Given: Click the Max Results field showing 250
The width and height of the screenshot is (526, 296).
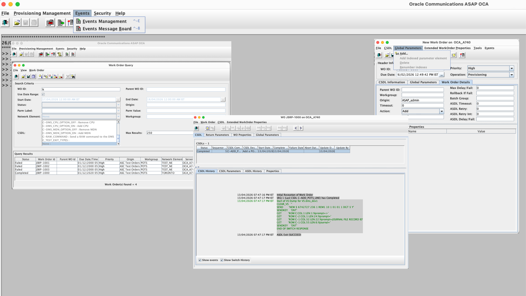Looking at the screenshot, I should [x=170, y=133].
